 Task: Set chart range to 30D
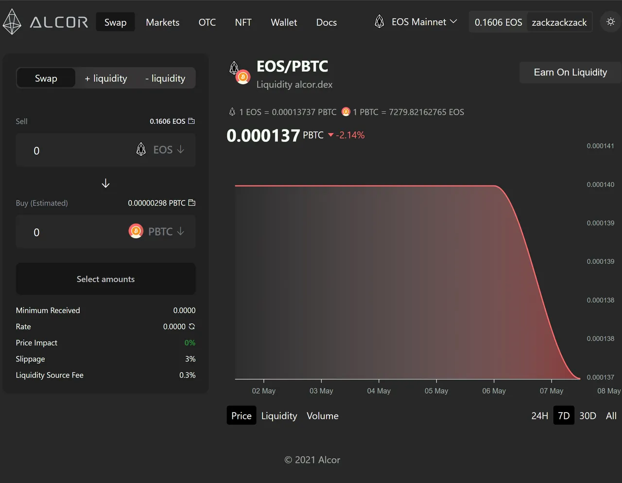pos(587,415)
